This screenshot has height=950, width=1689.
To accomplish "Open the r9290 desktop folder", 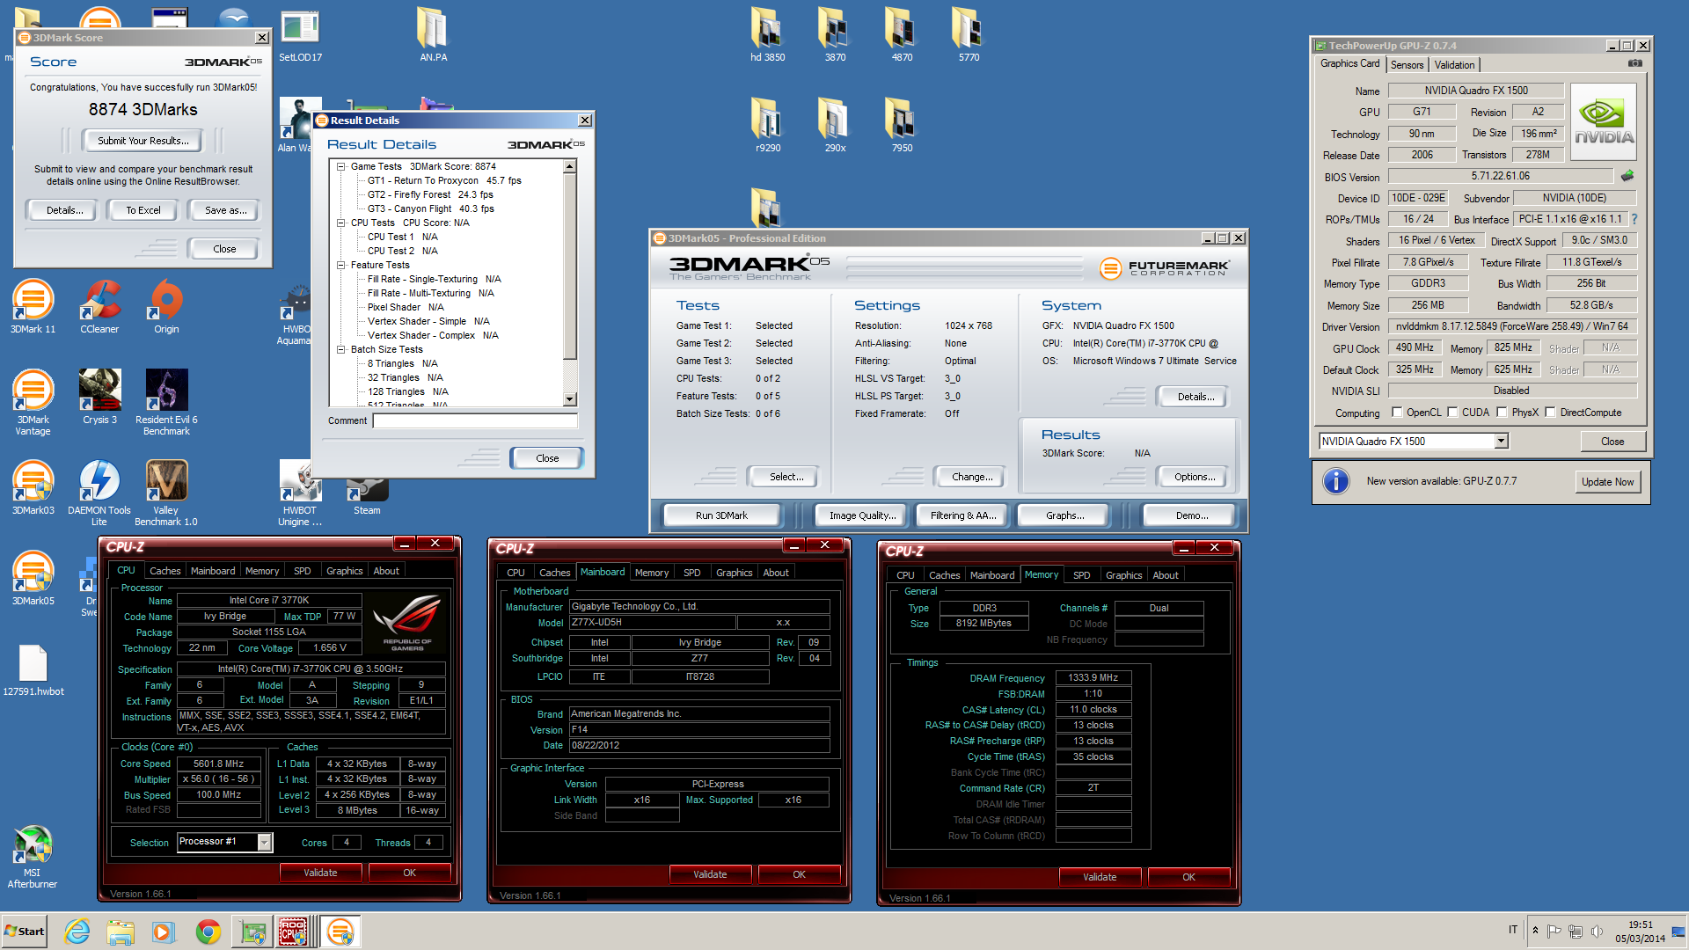I will pos(768,126).
